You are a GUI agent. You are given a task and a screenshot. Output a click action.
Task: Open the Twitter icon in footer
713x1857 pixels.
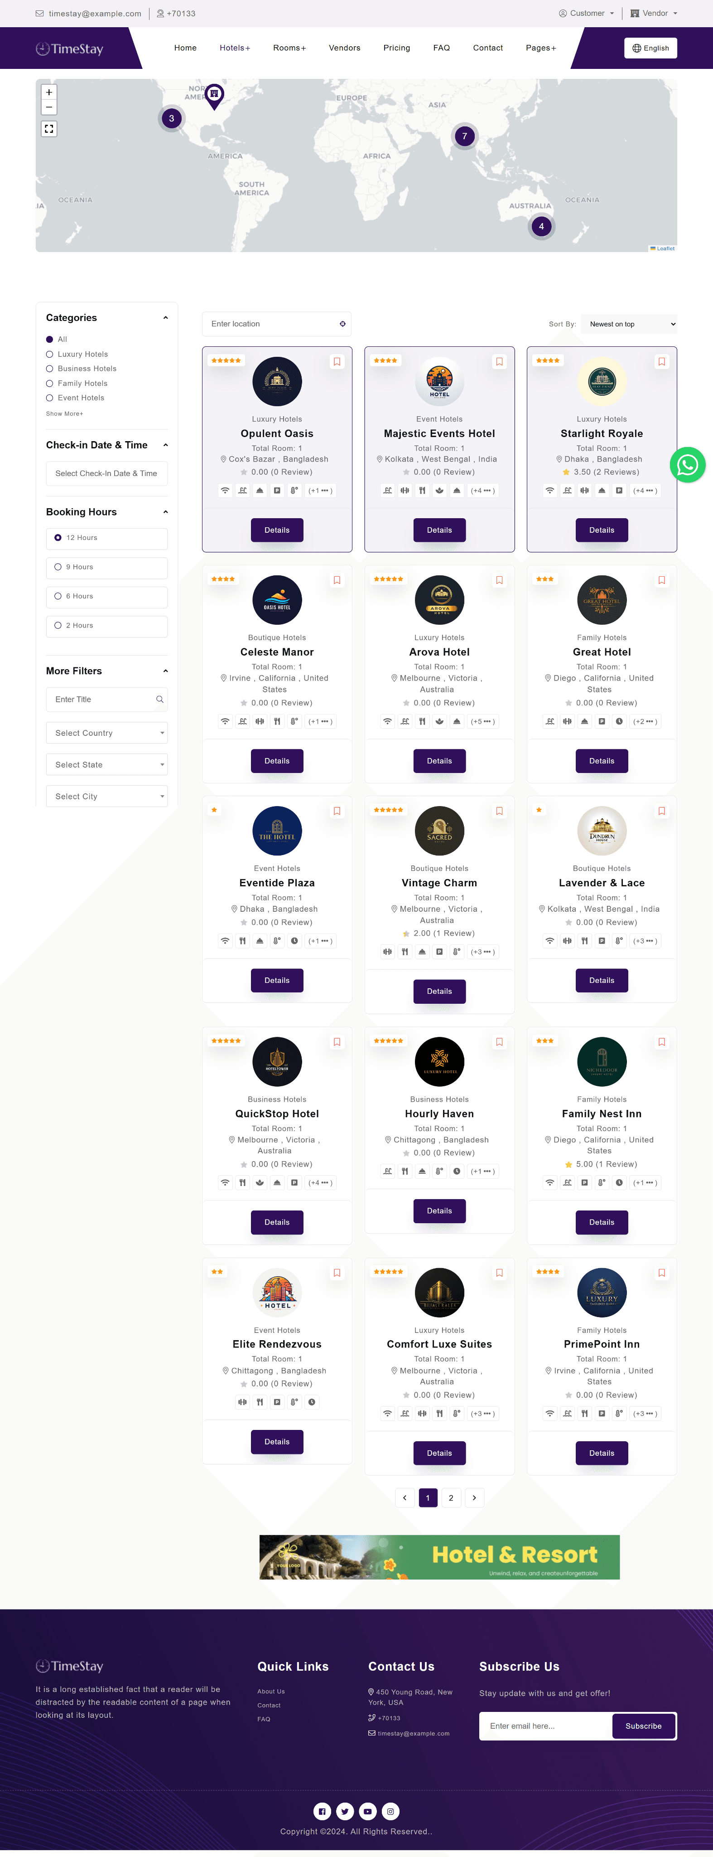[x=345, y=1811]
